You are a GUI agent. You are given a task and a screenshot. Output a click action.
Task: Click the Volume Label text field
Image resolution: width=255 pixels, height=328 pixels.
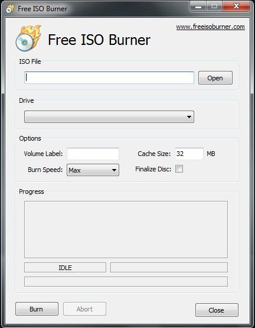[93, 154]
